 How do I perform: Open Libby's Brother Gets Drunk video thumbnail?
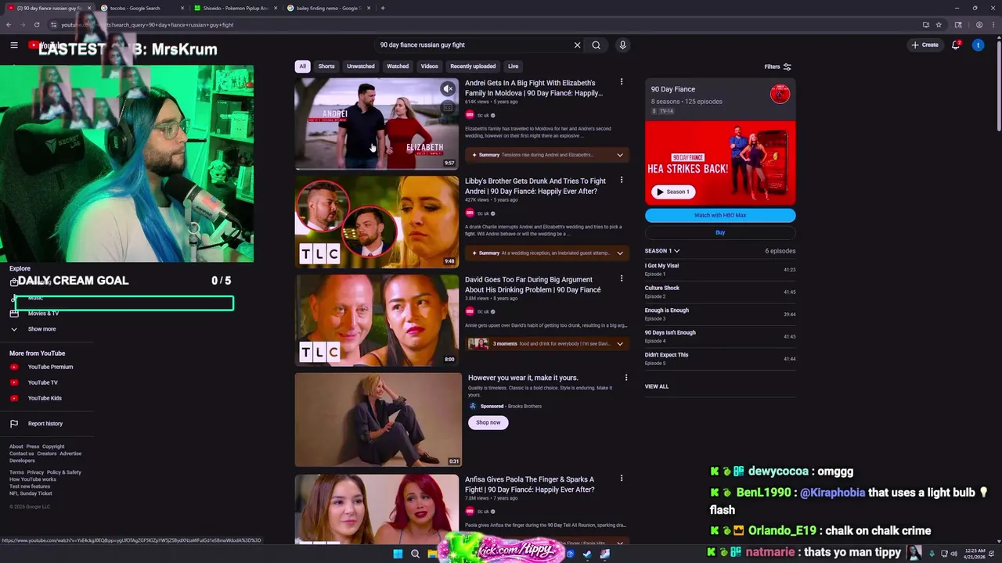[x=377, y=221]
